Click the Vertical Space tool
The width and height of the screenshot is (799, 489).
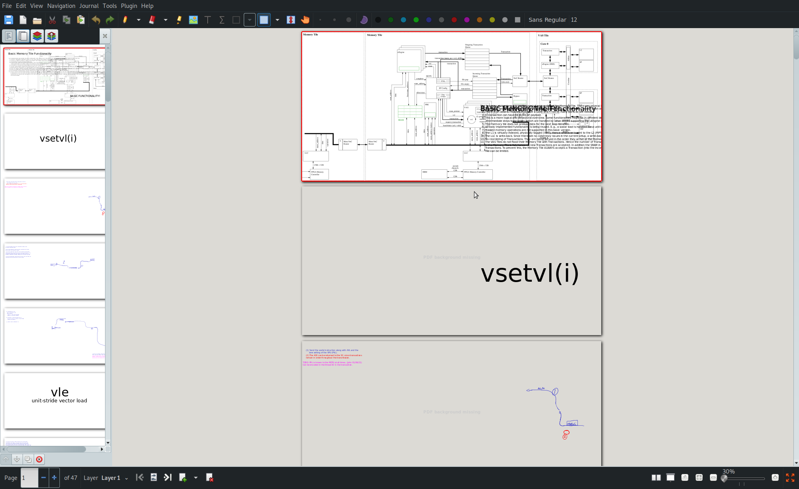(x=291, y=20)
